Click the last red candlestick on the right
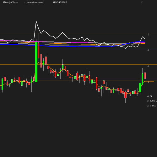 click(145, 76)
